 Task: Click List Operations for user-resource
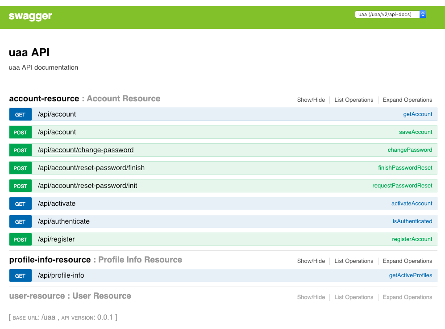354,297
